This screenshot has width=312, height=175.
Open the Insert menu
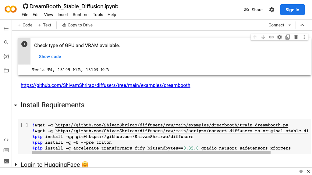(x=63, y=15)
